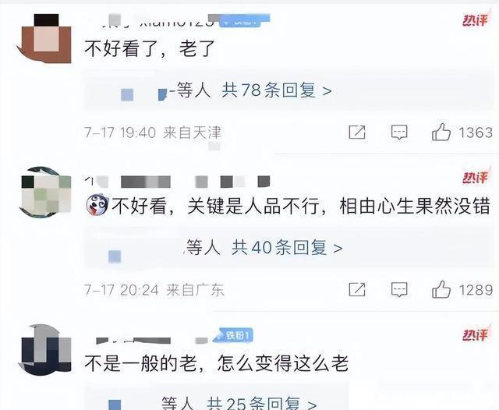Reply to the 人品不行 comment
This screenshot has width=499, height=410.
[x=399, y=289]
